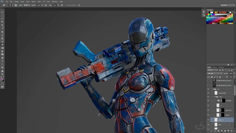
Task: Enable Erase to History checkbox
Action: pos(66,5)
